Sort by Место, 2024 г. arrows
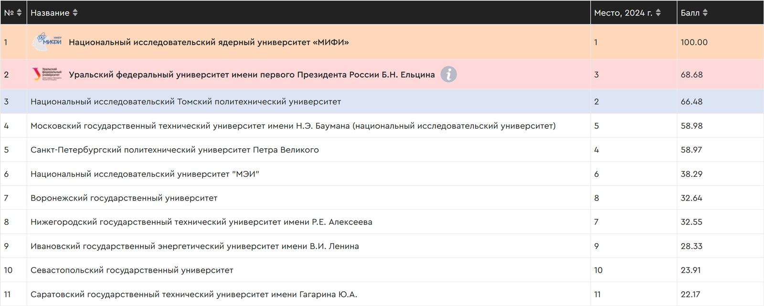The image size is (764, 306). coord(658,13)
